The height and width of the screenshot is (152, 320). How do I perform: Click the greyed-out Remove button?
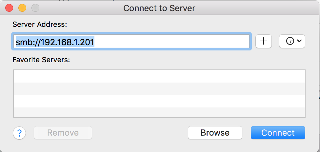[x=63, y=133]
